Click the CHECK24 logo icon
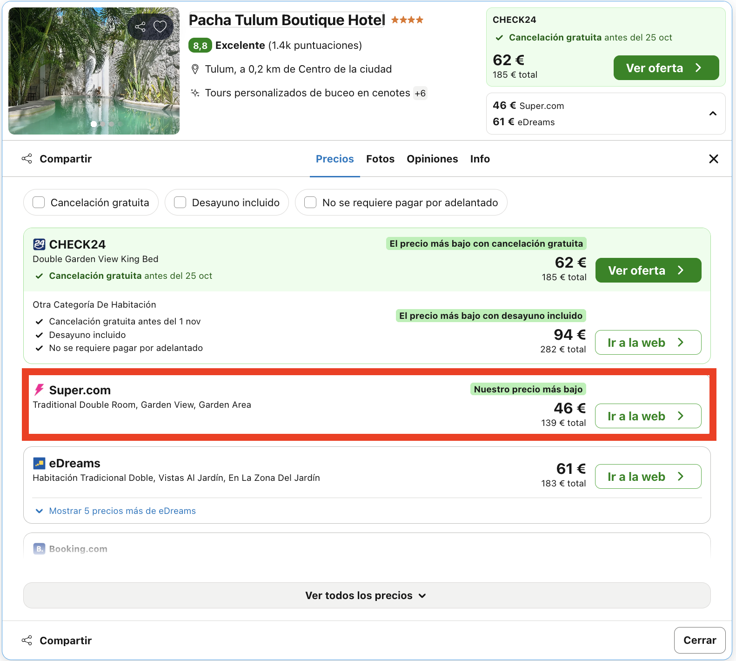The image size is (736, 661). 39,244
